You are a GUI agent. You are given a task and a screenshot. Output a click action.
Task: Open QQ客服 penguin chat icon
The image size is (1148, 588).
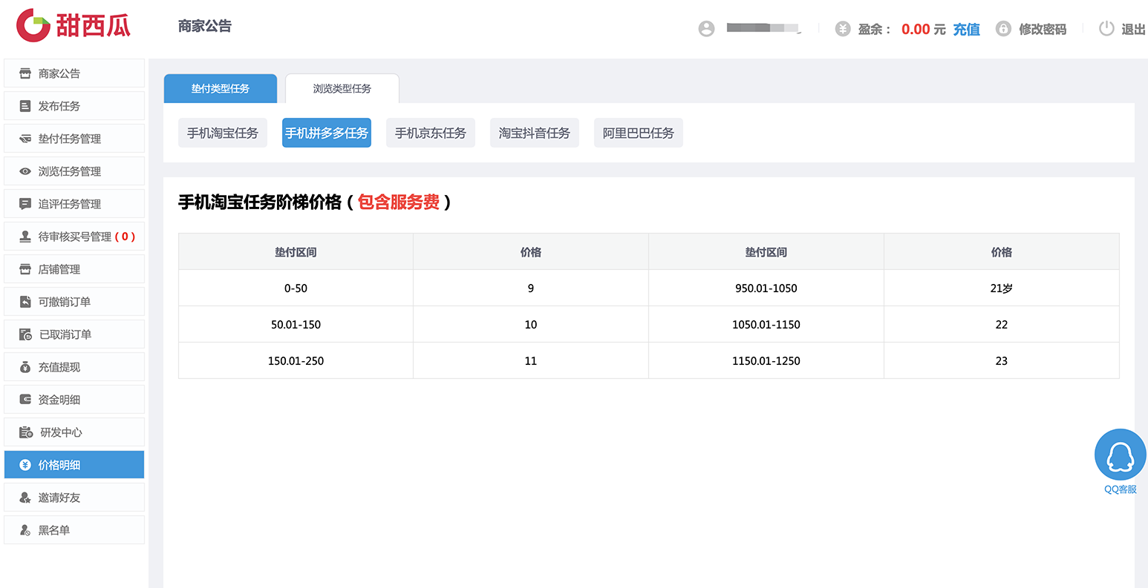pos(1120,455)
